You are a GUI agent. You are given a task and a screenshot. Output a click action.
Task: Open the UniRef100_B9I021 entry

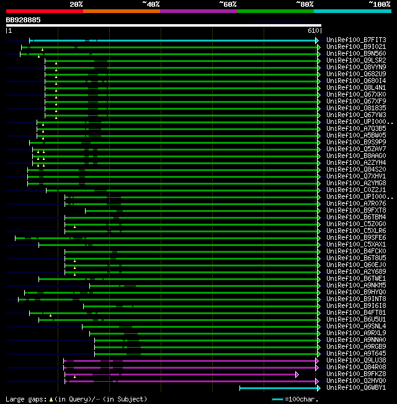356,47
